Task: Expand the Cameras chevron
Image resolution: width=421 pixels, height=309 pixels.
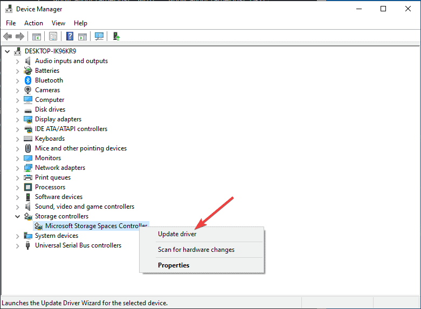Action: click(x=17, y=91)
